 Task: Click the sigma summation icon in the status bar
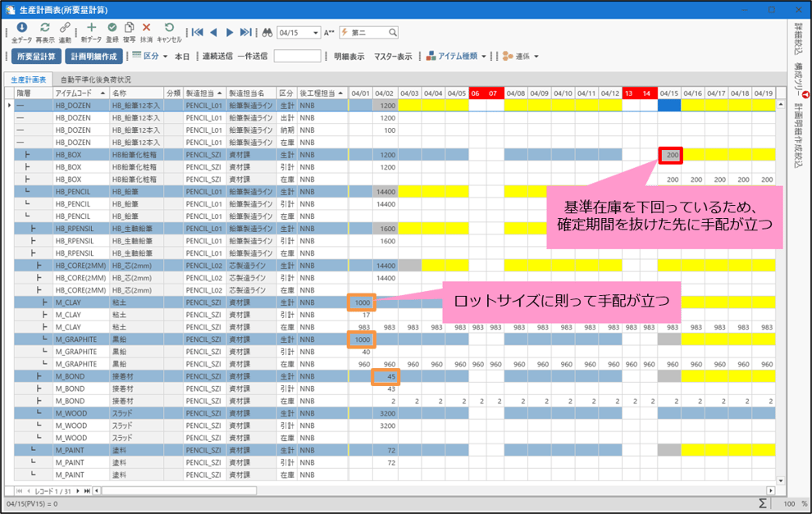click(x=763, y=503)
